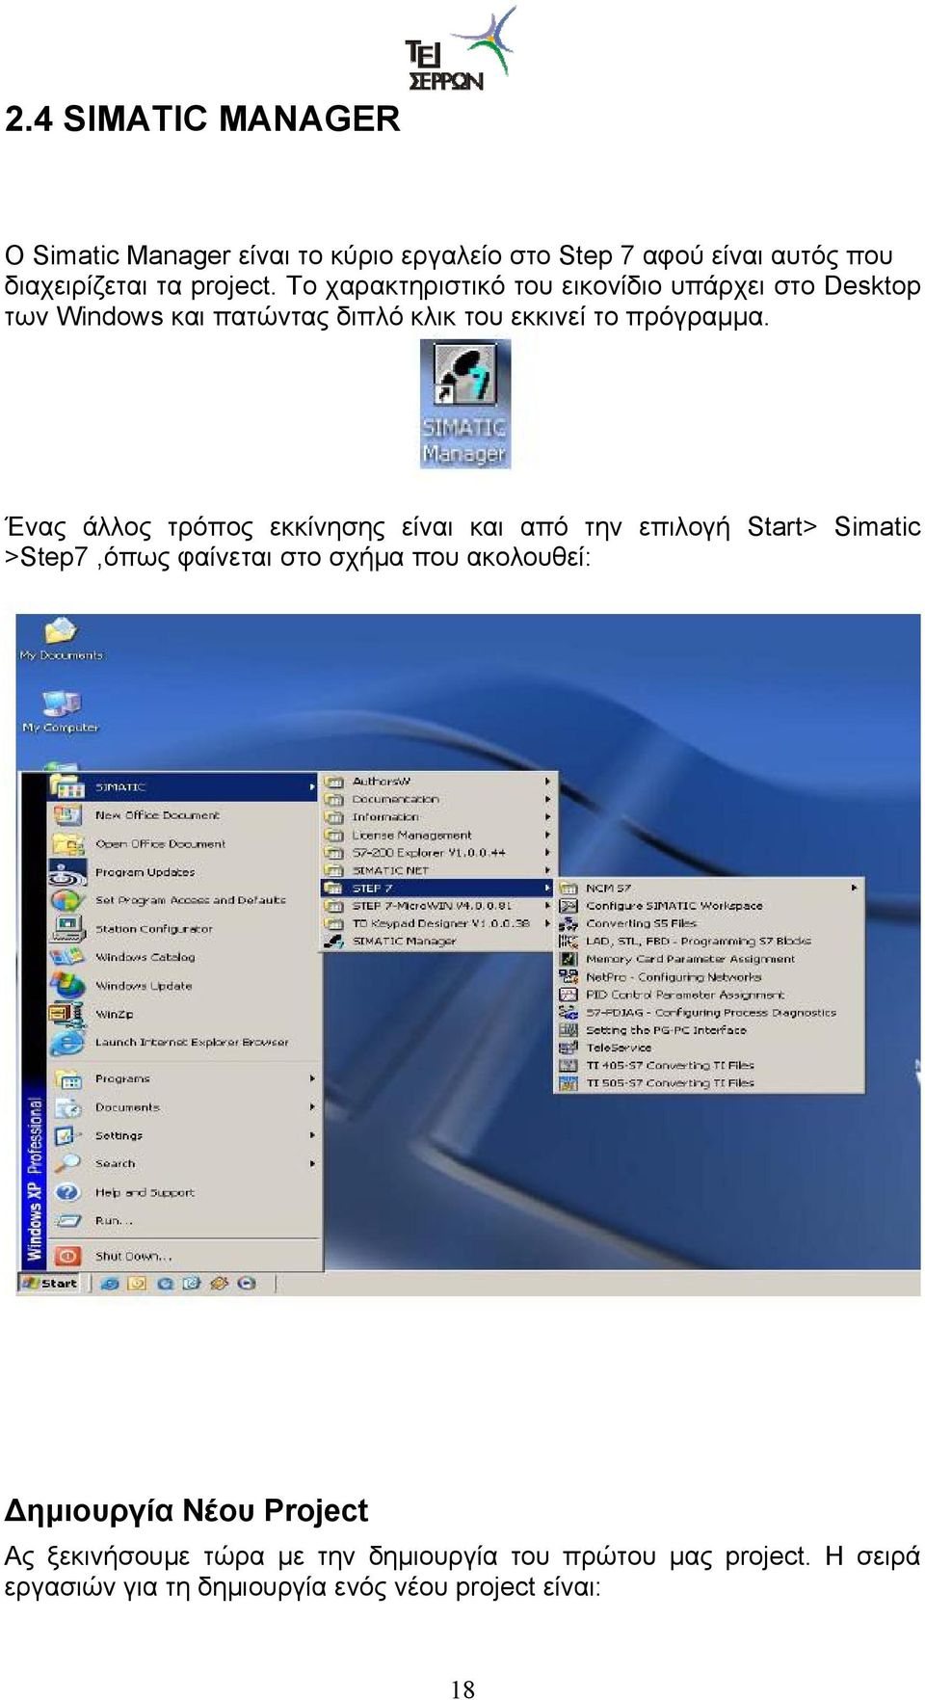The image size is (925, 1700).
Task: Click the Set Program Access and Defaults icon
Action: pyautogui.click(x=66, y=901)
